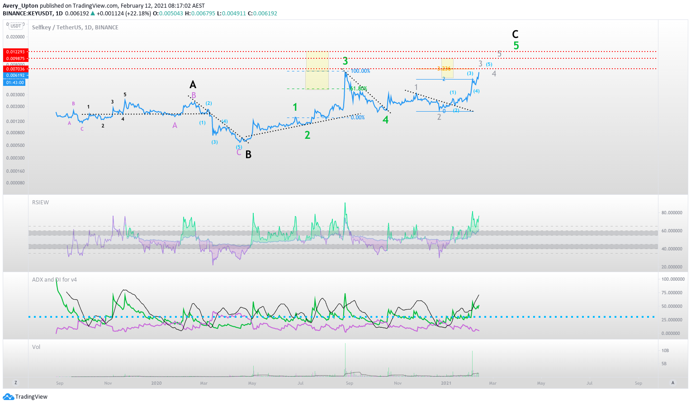Select the gray 1 wave label
691x405 pixels.
pos(416,87)
